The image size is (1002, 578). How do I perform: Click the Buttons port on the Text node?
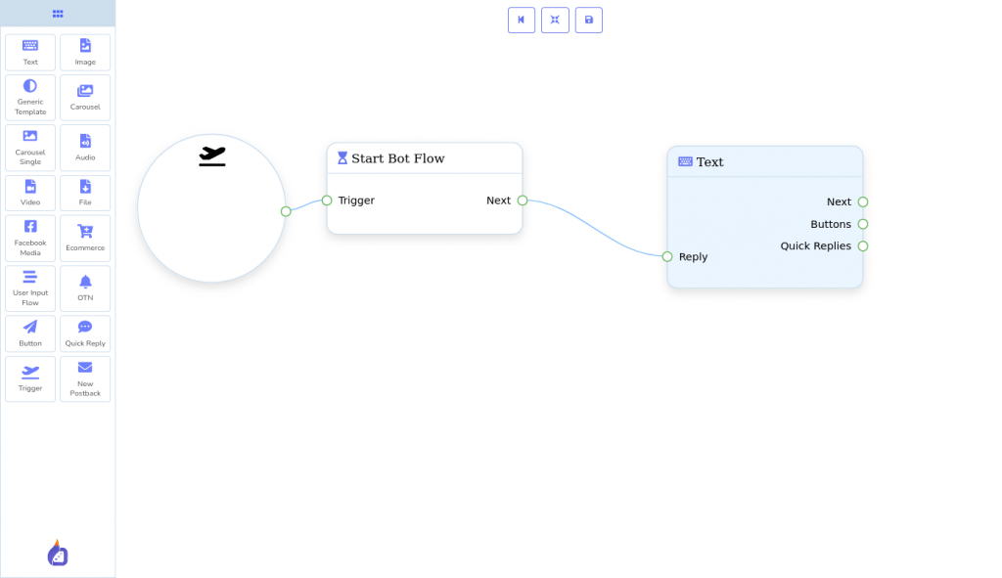(862, 224)
